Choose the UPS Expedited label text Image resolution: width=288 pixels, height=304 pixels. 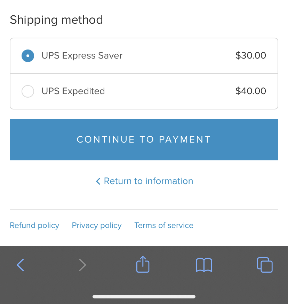click(x=73, y=91)
